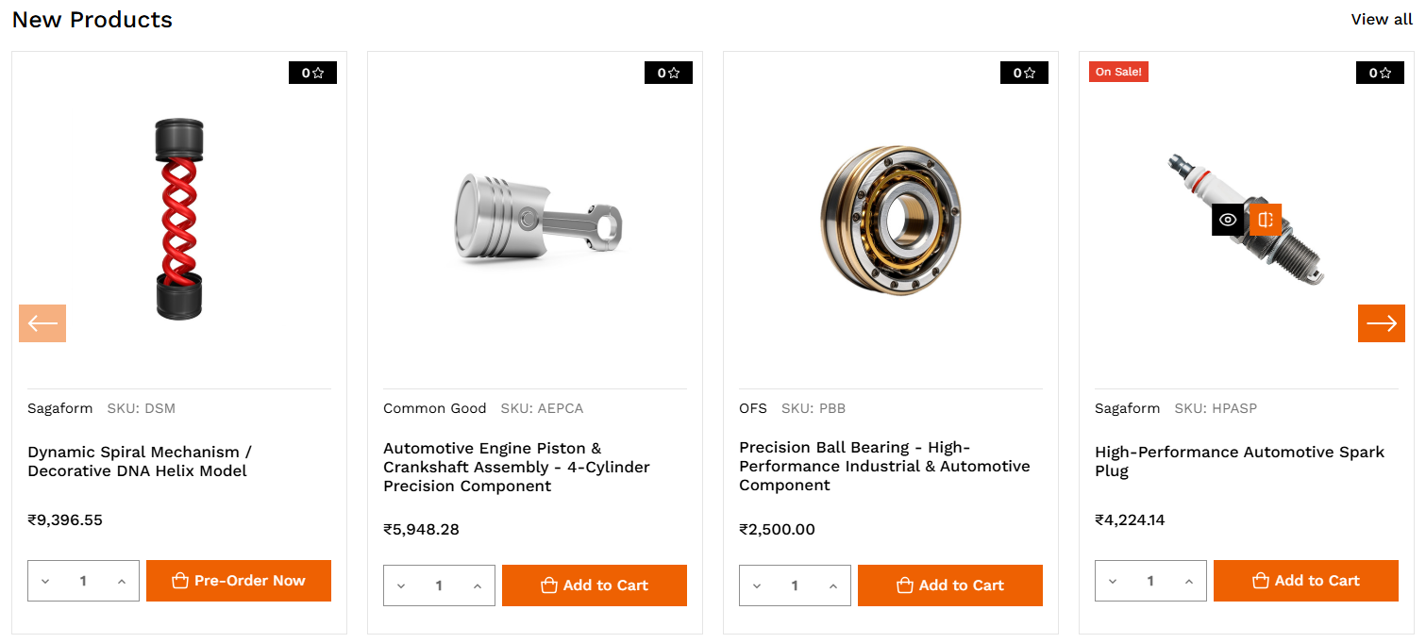This screenshot has height=643, width=1426.
Task: Add the Precision Ball Bearing to cart
Action: [x=949, y=585]
